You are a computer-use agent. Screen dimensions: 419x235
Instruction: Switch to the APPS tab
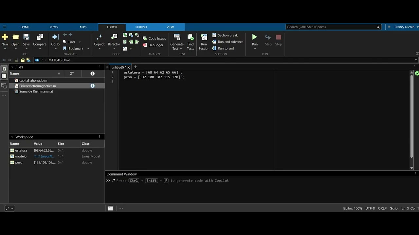click(x=83, y=27)
